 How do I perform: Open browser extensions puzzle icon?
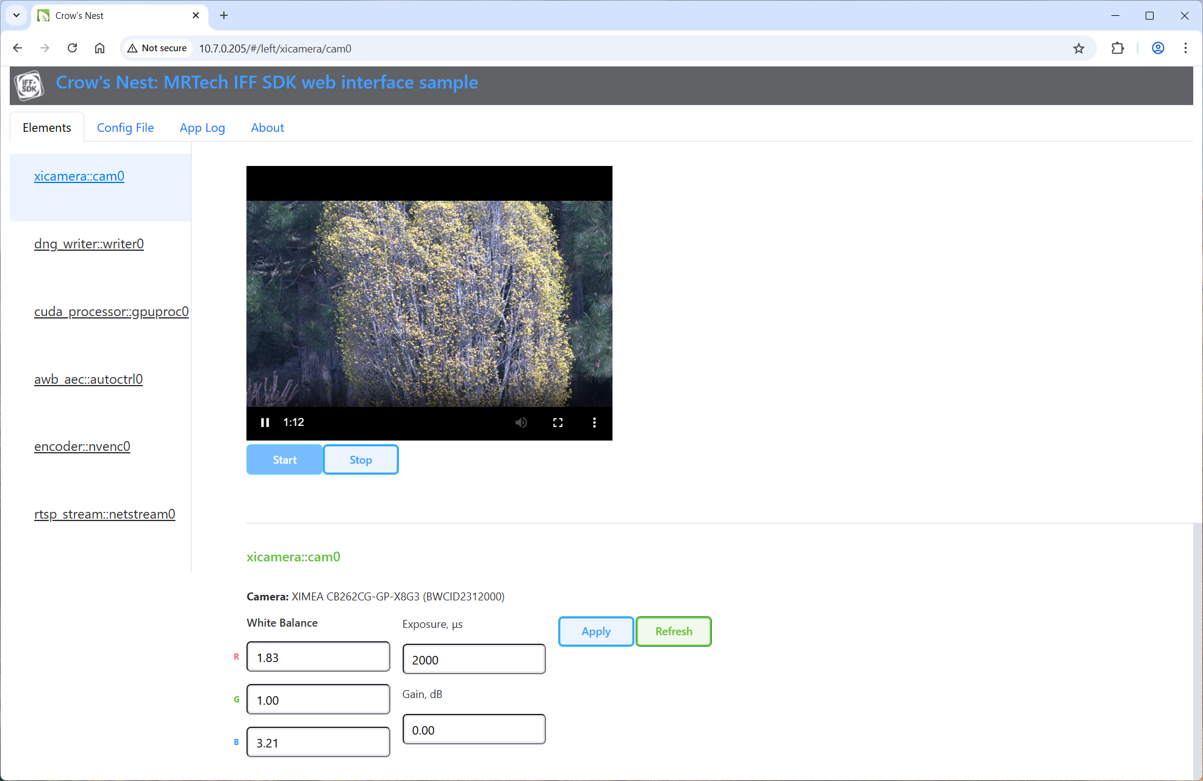point(1118,48)
